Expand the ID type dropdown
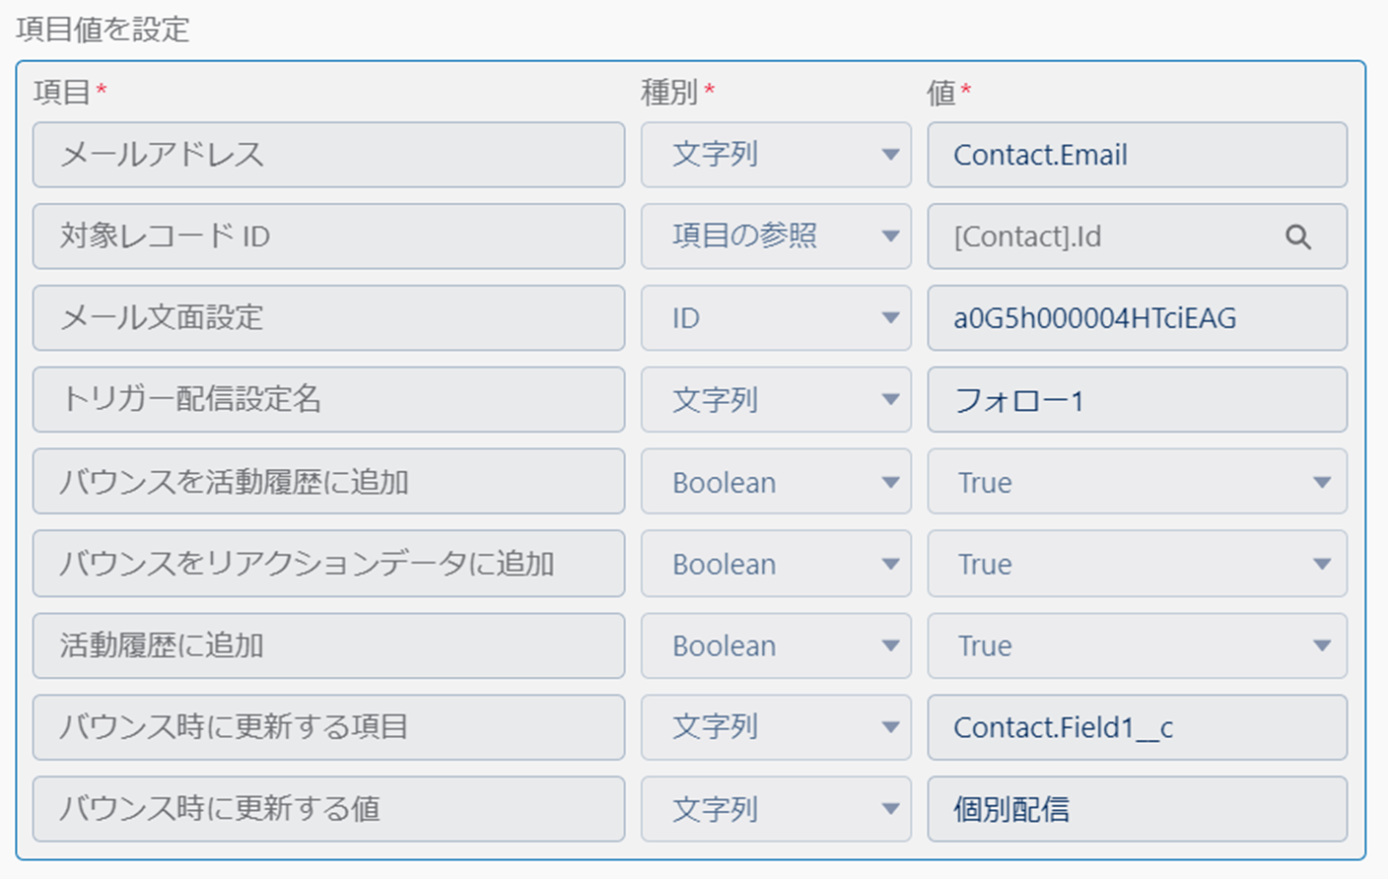 pos(776,318)
